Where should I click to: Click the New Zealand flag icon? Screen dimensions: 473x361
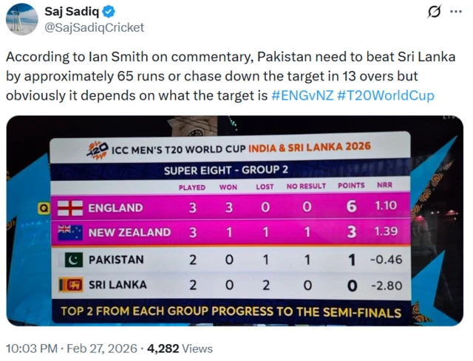[x=69, y=232]
